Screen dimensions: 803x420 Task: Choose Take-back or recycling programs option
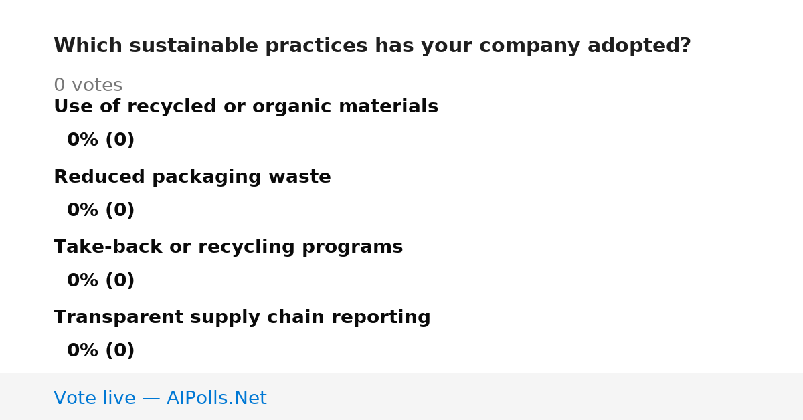(228, 247)
